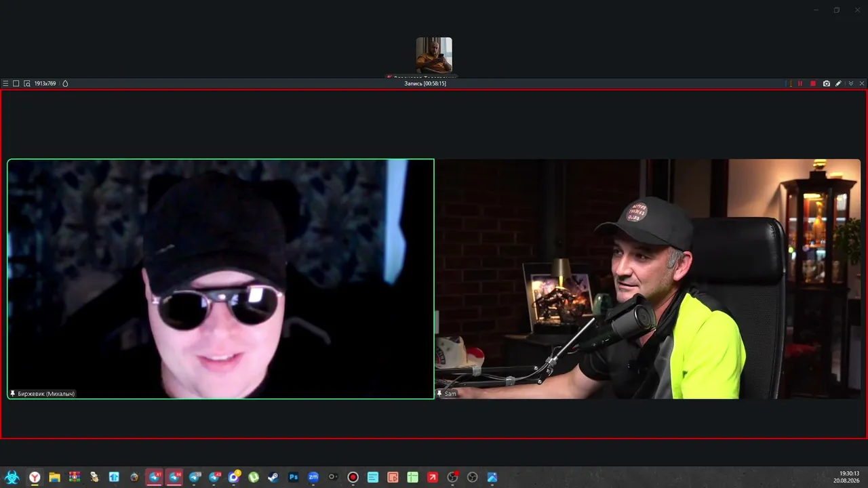The height and width of the screenshot is (488, 868).
Task: Open the red arrow app in taskbar
Action: pos(433,477)
